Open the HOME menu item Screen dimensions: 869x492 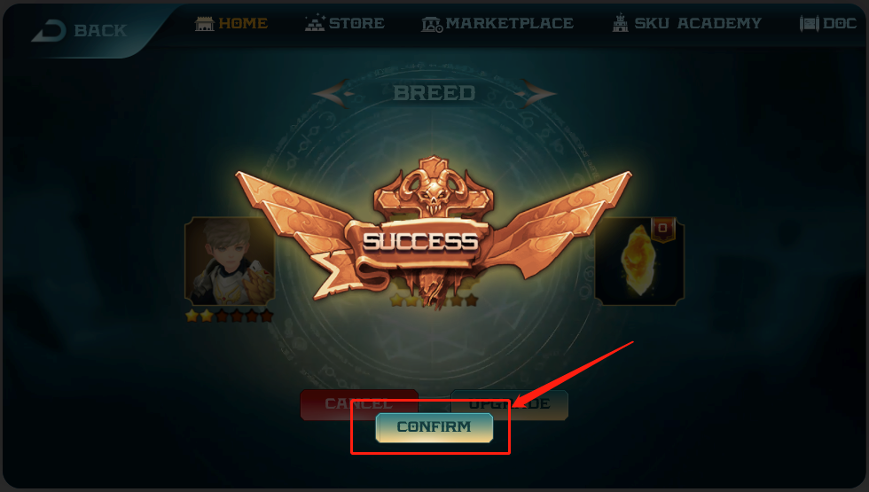pos(243,23)
